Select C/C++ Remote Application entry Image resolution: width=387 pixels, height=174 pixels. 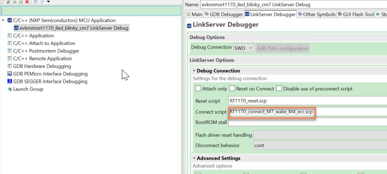coord(42,58)
